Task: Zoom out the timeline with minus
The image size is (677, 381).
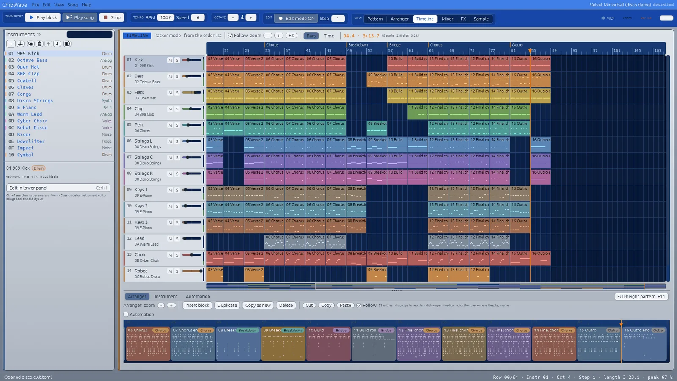Action: (x=268, y=36)
